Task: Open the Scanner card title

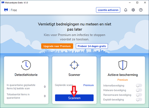Action: [74, 75]
